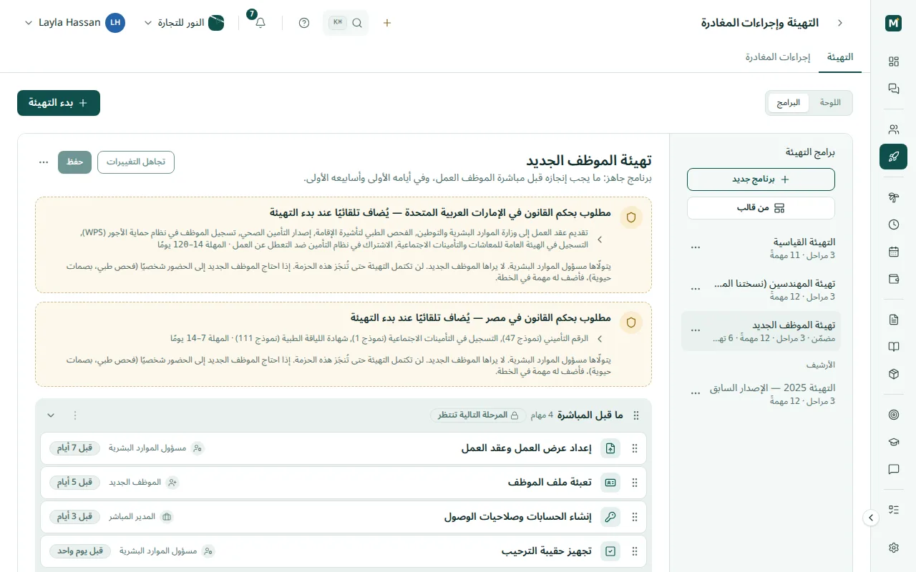Viewport: 916px width, 572px height.
Task: Open the dashboard grid icon in sidebar
Action: [x=893, y=61]
